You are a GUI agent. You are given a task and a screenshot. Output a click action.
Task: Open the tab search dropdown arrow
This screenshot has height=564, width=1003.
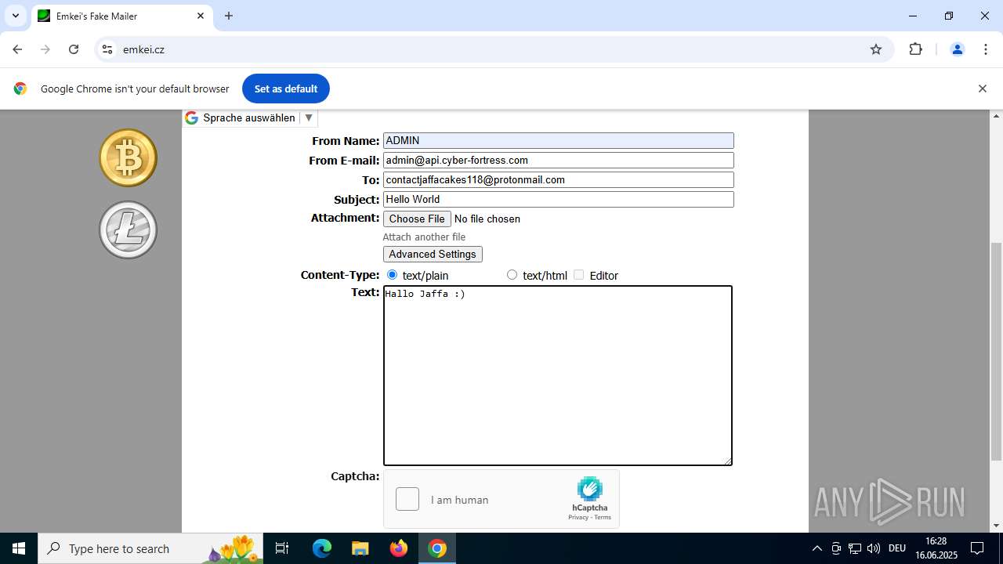15,16
